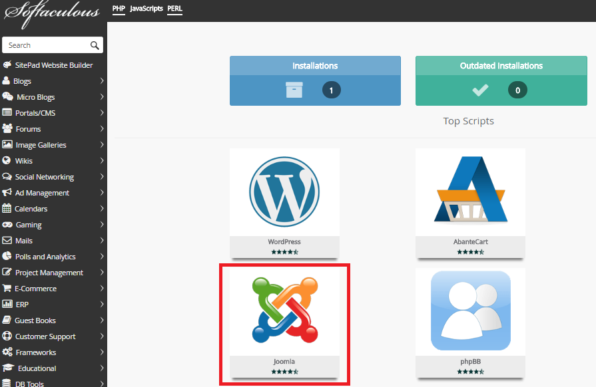596x387 pixels.
Task: Switch to the JavaScripts tab
Action: point(147,9)
